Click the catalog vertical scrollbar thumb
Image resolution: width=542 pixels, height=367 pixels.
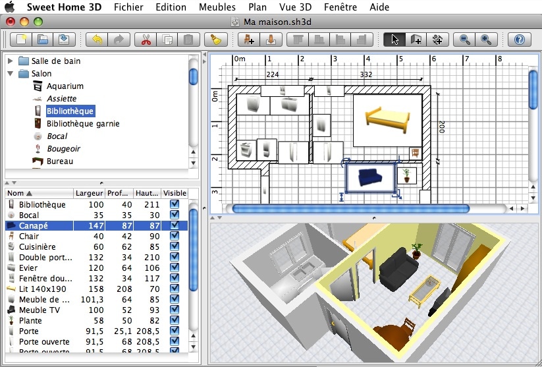click(193, 76)
